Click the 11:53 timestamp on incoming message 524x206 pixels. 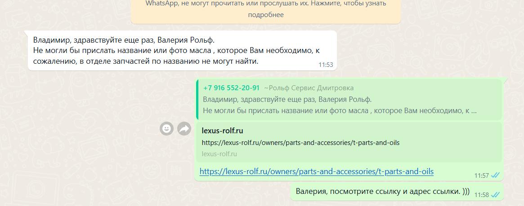coord(326,65)
